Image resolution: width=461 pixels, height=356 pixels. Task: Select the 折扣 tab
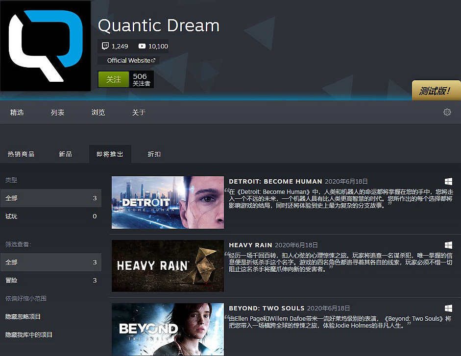[x=154, y=154]
